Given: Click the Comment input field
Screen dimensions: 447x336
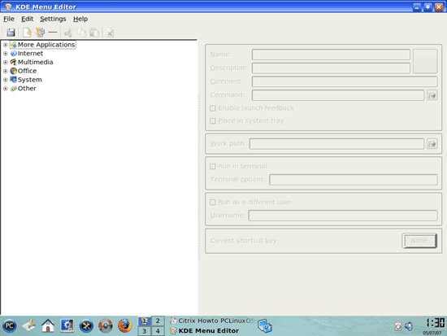Looking at the screenshot, I should click(x=345, y=81).
